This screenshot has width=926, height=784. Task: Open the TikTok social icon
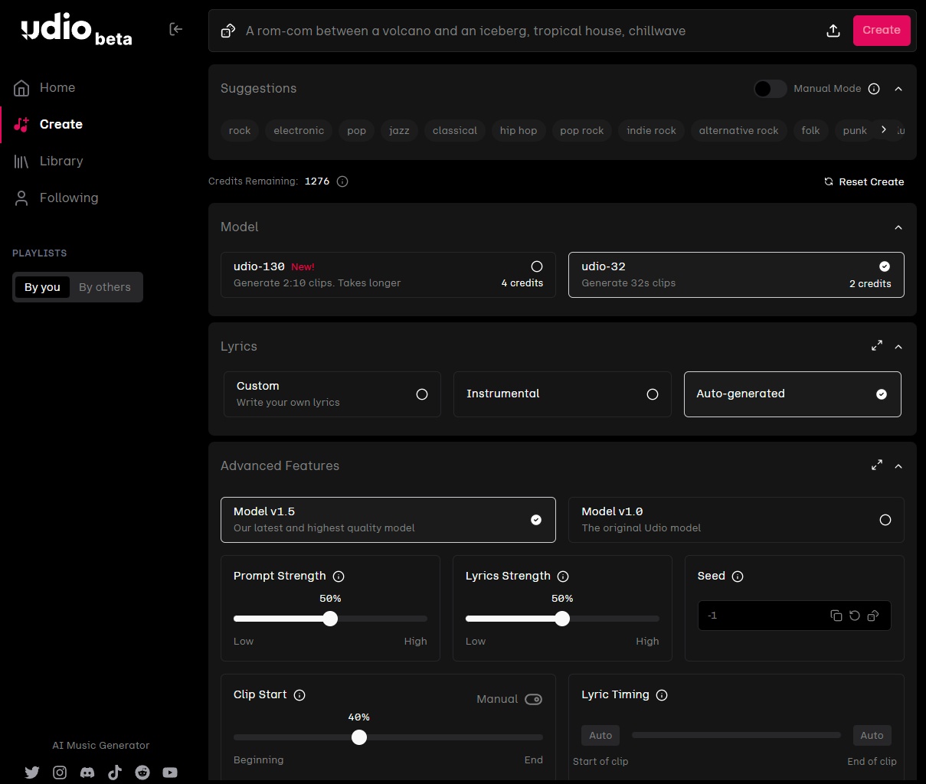tap(115, 773)
